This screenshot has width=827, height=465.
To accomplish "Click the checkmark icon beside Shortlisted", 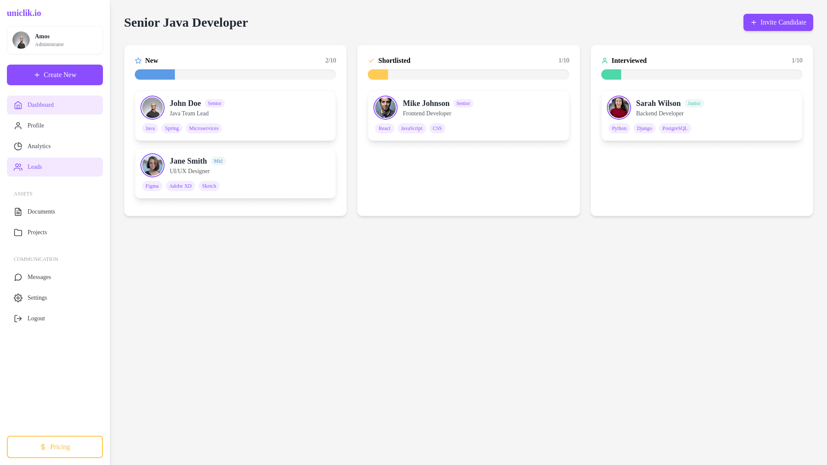I will point(371,61).
